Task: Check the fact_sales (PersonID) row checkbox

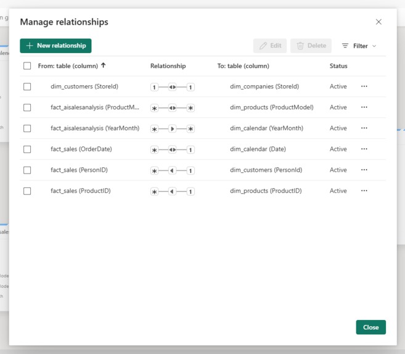Action: [x=27, y=170]
